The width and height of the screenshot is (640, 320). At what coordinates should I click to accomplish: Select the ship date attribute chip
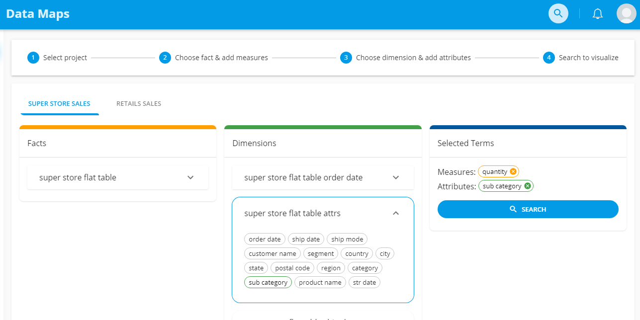coord(306,239)
